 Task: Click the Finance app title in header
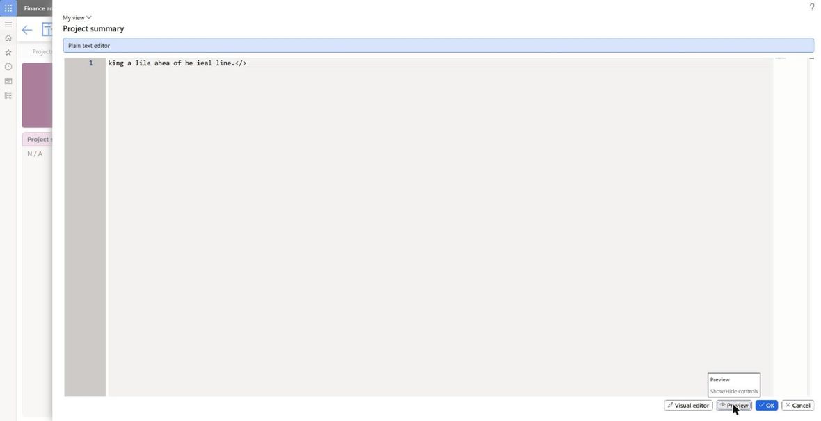click(38, 8)
